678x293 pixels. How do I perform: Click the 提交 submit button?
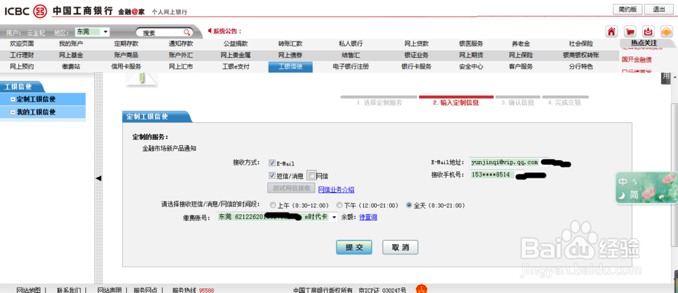click(x=354, y=248)
